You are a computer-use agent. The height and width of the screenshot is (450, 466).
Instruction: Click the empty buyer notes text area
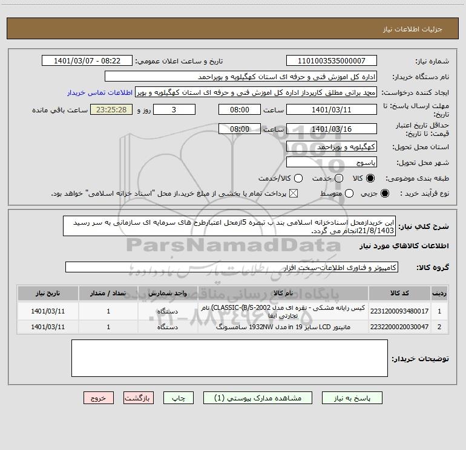click(229, 358)
